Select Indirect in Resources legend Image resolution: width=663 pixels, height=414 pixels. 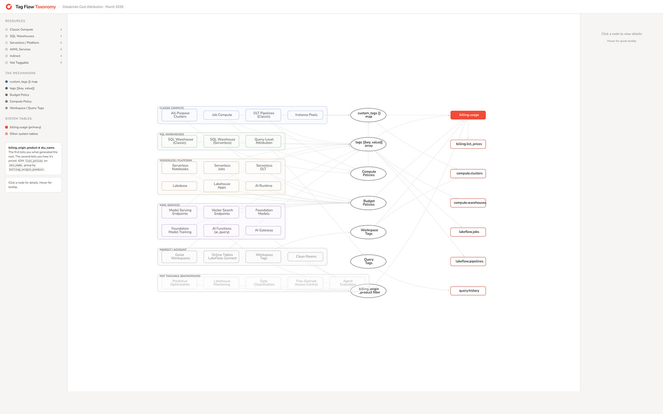click(33, 56)
